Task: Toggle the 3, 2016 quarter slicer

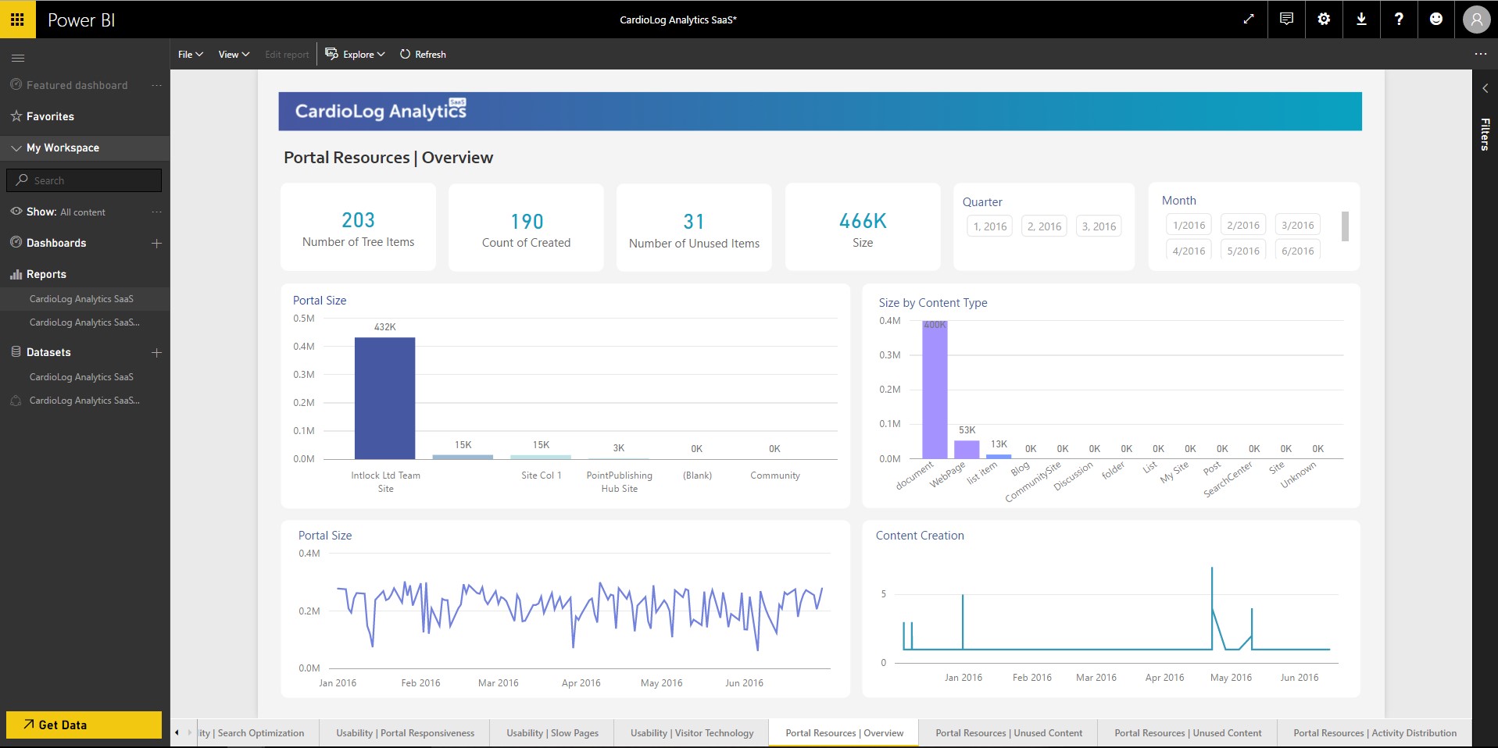Action: point(1099,226)
